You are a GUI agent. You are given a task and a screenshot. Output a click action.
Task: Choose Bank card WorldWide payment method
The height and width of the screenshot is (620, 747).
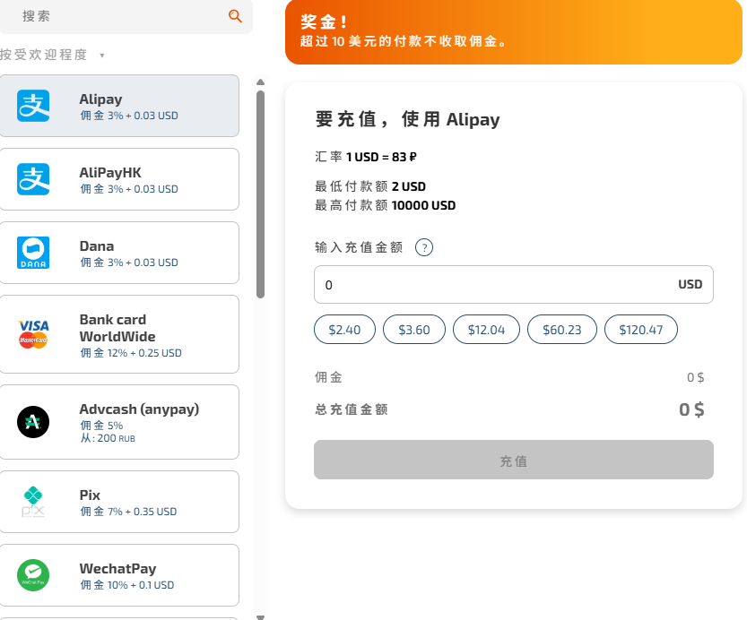click(x=119, y=334)
